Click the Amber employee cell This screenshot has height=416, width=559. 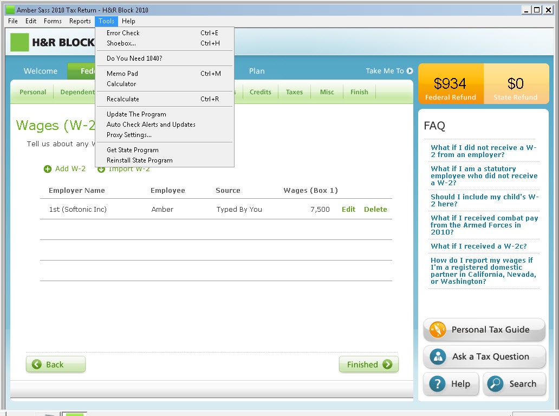coord(162,209)
